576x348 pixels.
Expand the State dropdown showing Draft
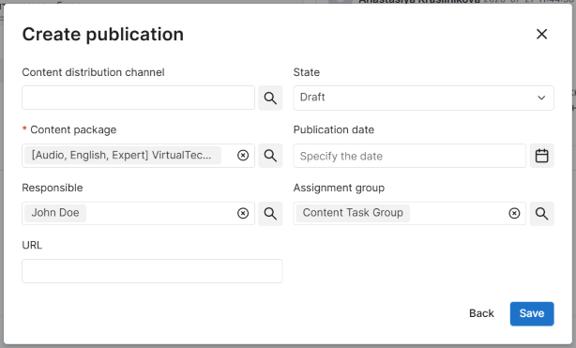point(423,98)
